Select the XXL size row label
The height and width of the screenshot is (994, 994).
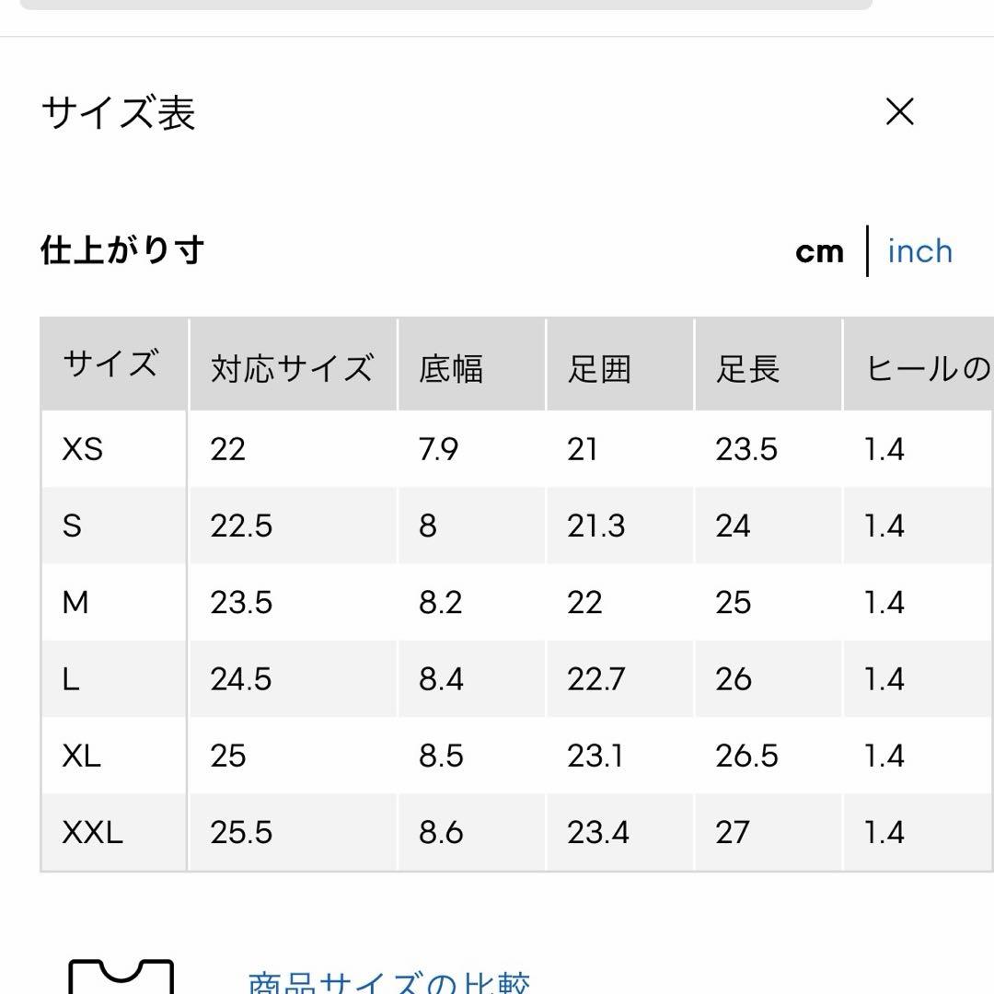[x=93, y=832]
